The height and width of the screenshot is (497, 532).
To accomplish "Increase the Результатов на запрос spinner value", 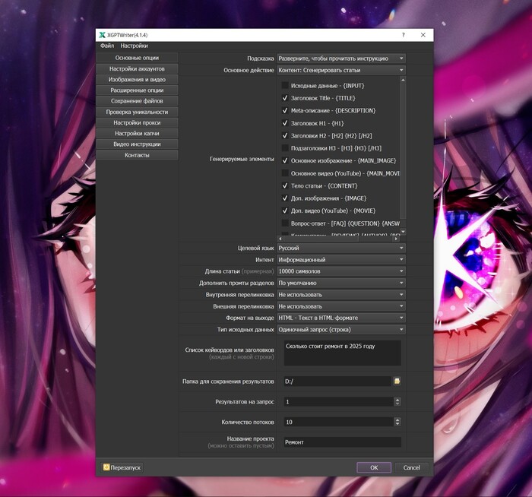I will coord(397,398).
